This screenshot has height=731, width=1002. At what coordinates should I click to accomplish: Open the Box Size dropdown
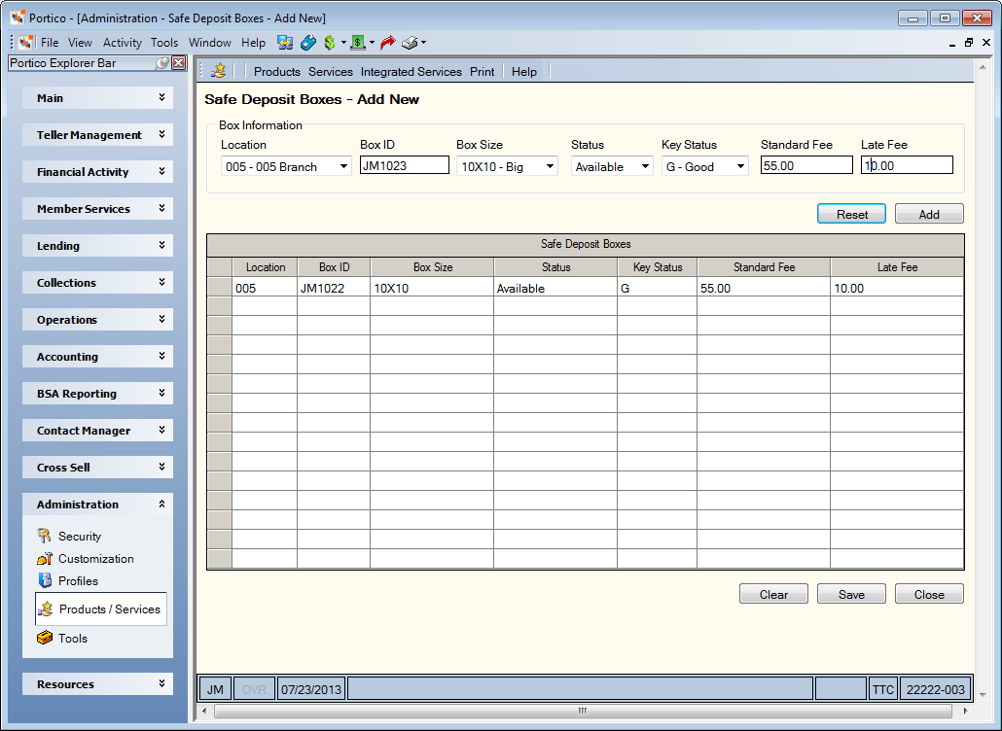pyautogui.click(x=507, y=166)
